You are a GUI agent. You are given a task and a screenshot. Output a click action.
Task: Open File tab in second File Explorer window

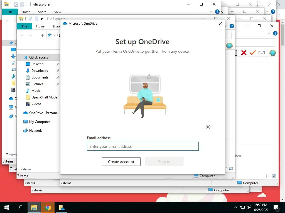[x=24, y=26]
